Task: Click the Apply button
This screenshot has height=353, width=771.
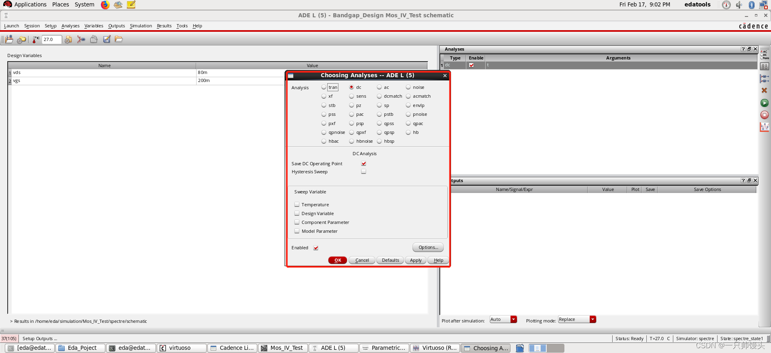Action: (x=416, y=260)
